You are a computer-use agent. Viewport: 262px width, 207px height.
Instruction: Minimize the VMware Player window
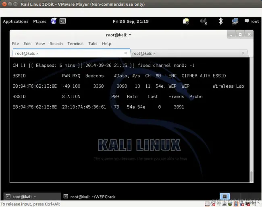pos(10,4)
